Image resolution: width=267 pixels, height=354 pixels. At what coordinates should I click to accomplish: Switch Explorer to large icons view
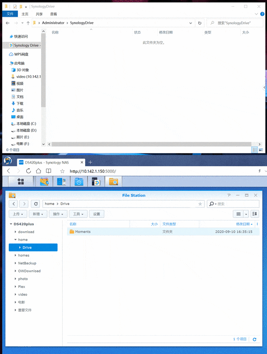coord(261,150)
